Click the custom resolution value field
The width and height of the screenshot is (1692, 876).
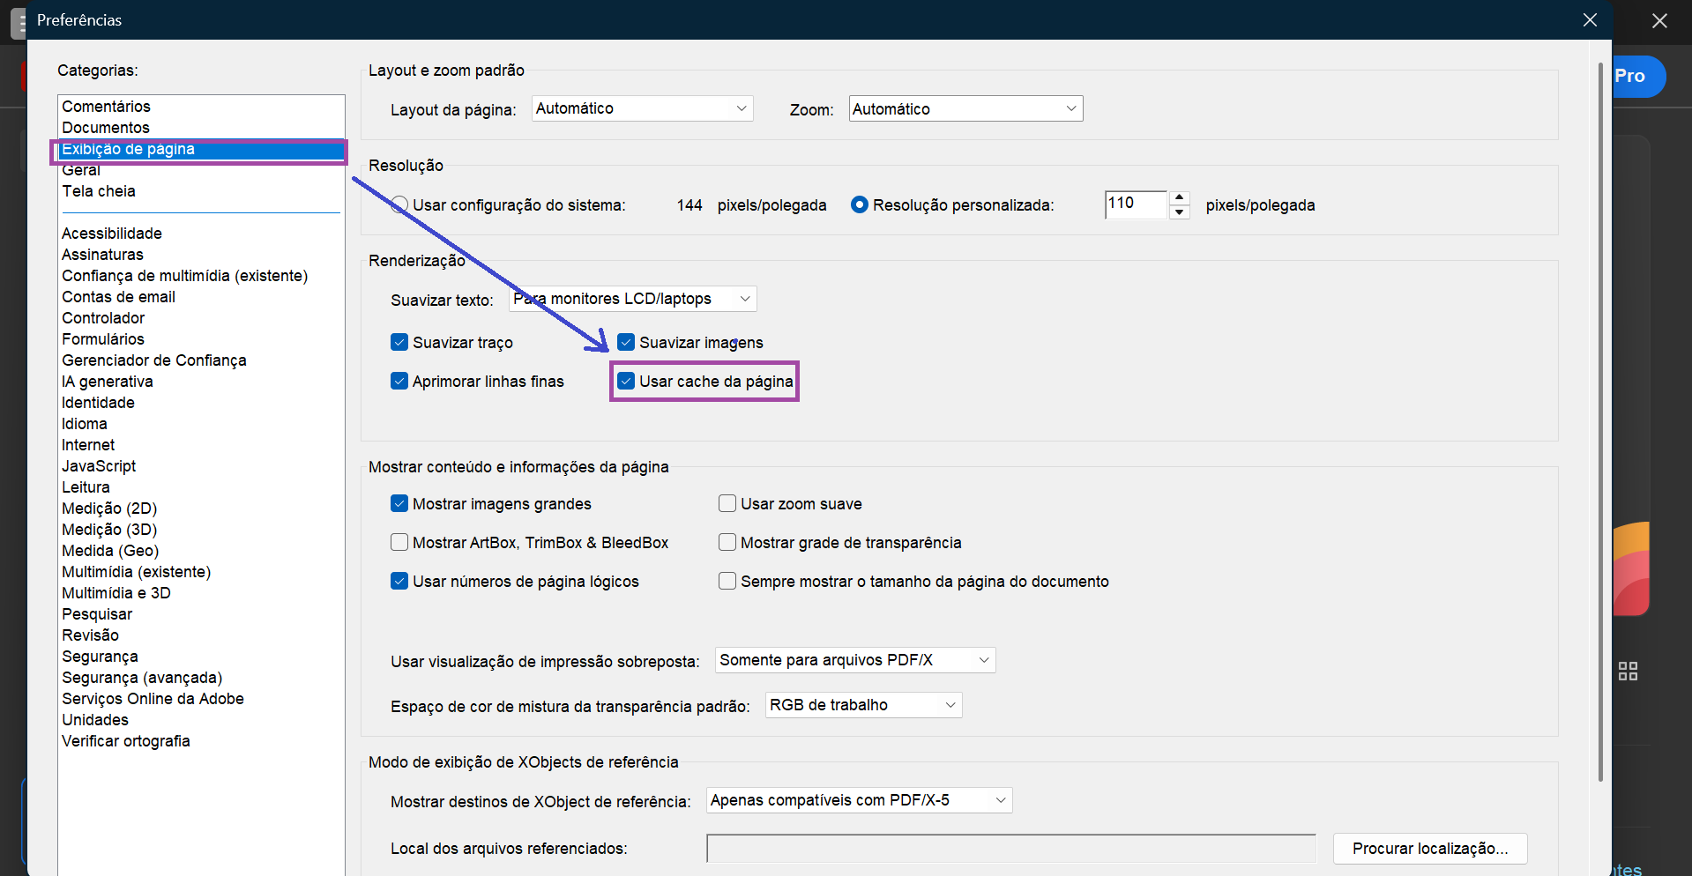click(x=1136, y=204)
